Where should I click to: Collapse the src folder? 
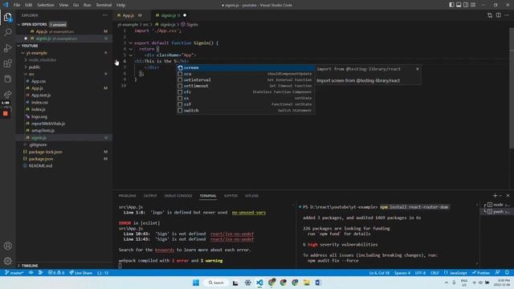(26, 74)
